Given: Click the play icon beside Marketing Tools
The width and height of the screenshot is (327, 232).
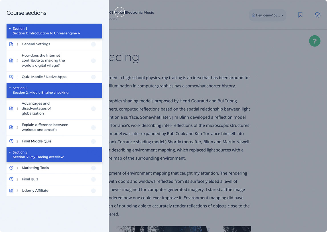Looking at the screenshot, I should tap(11, 168).
